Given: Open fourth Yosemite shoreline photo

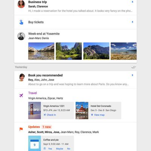Looking at the screenshot, I should click(123, 51).
